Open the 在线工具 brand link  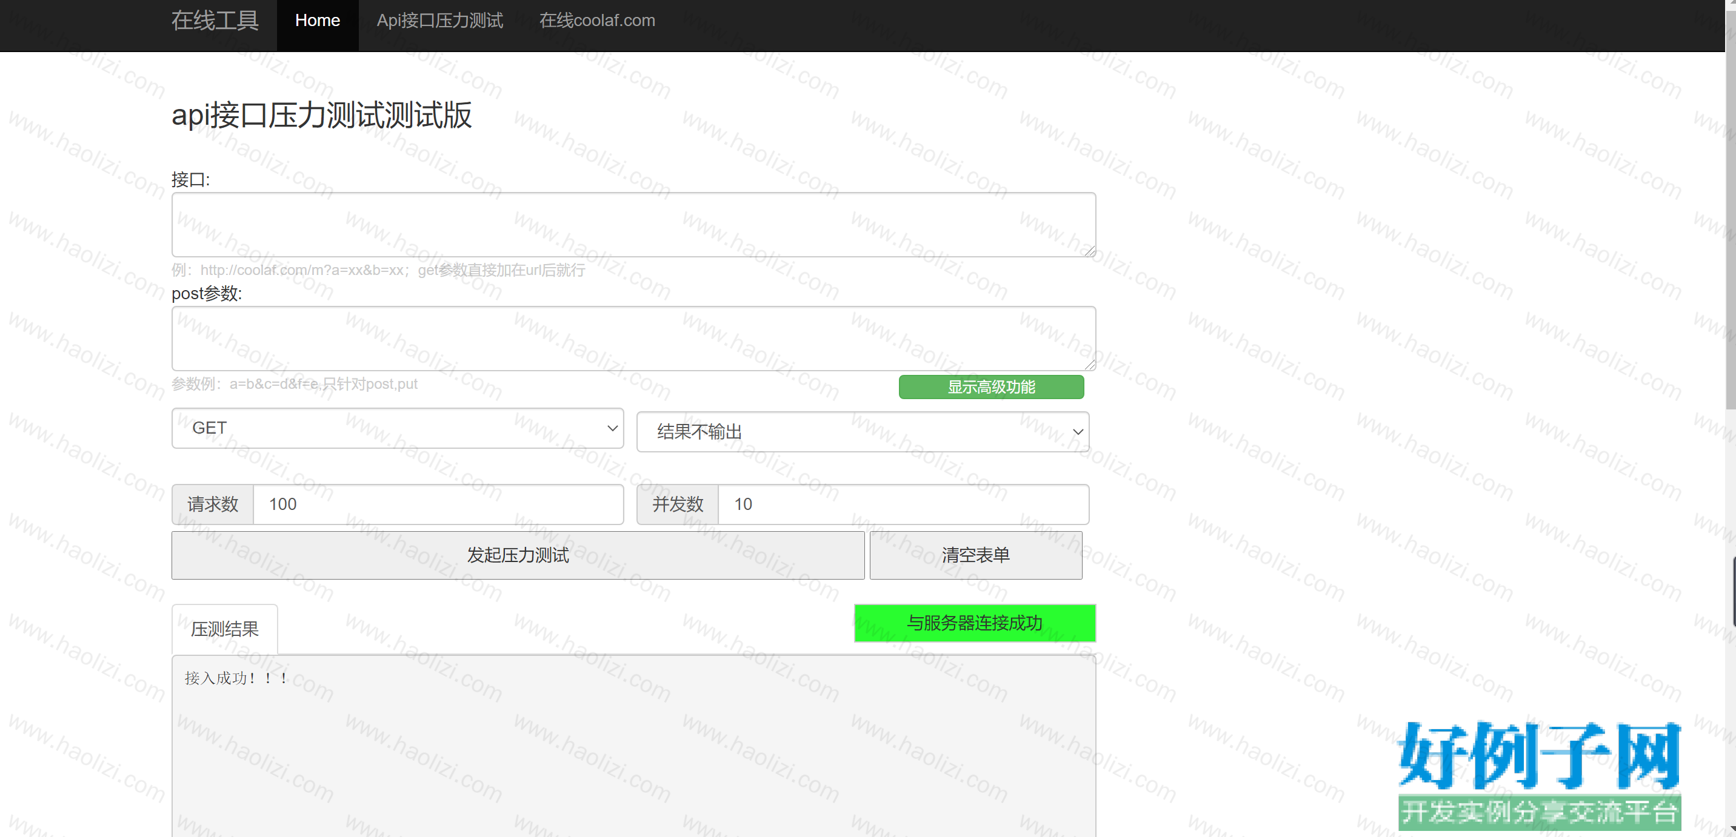point(215,20)
